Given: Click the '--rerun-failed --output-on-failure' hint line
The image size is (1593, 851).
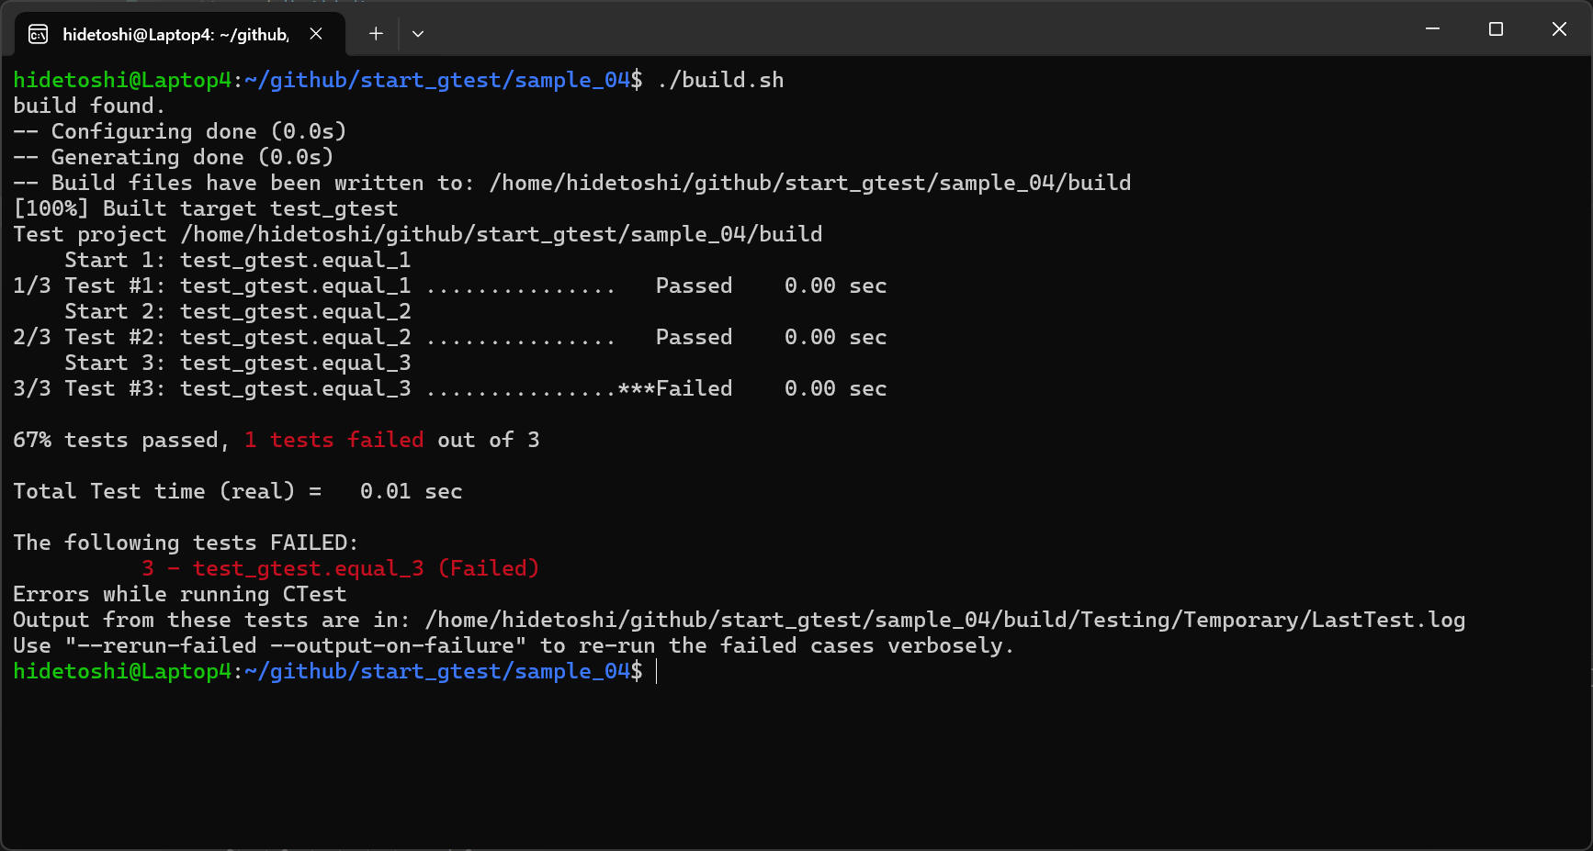Looking at the screenshot, I should tap(514, 645).
